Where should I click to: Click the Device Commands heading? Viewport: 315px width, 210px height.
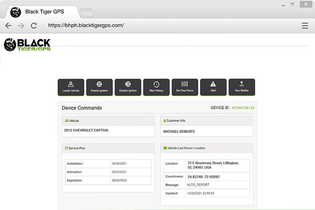point(82,108)
